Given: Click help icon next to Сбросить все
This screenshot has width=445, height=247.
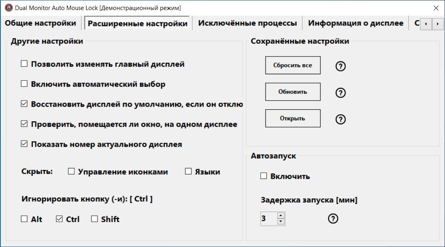Looking at the screenshot, I should (x=340, y=66).
